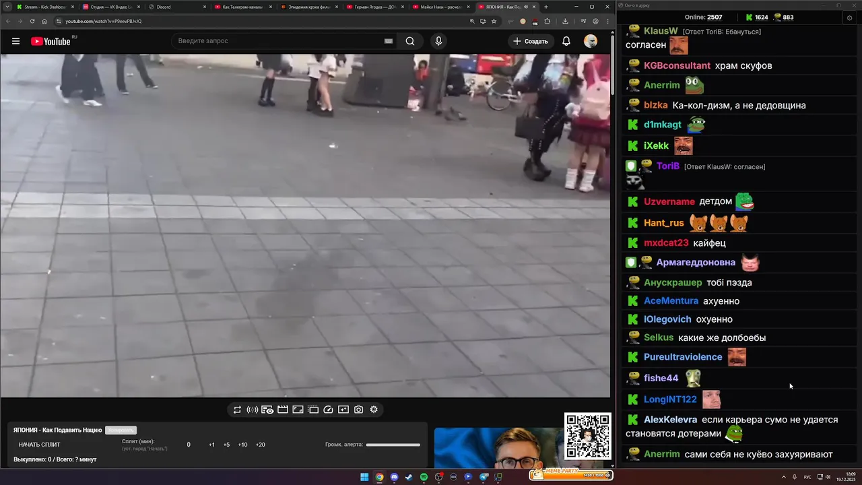Click the audio broadcast waves icon
The width and height of the screenshot is (862, 485).
coord(253,410)
